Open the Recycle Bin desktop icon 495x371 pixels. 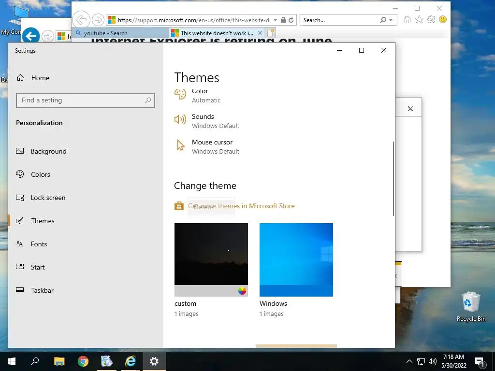(471, 307)
